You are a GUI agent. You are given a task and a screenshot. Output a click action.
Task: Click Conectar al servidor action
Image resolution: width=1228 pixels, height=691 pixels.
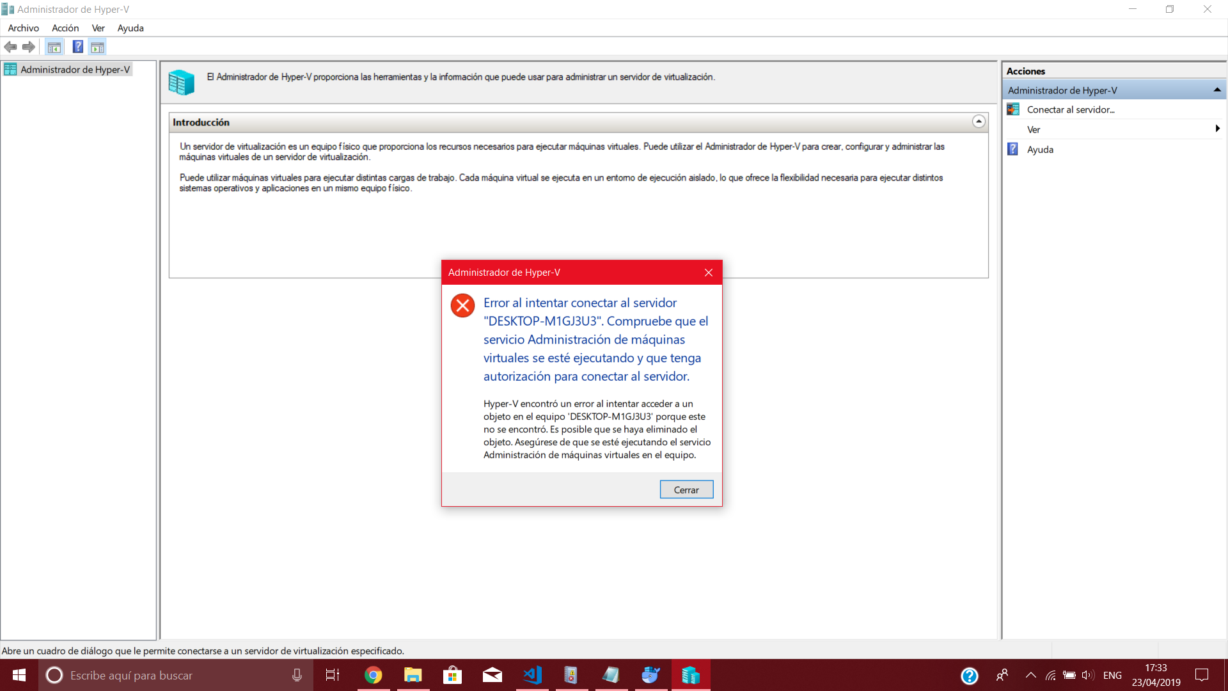pos(1070,109)
